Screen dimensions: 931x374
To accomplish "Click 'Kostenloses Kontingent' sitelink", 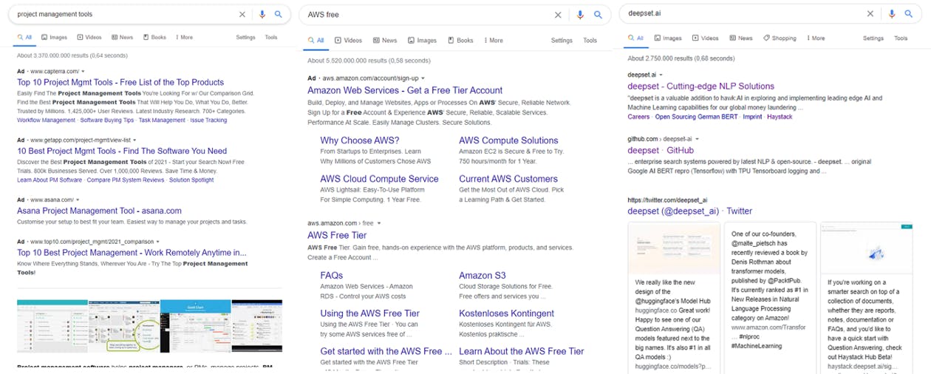I will coord(506,313).
